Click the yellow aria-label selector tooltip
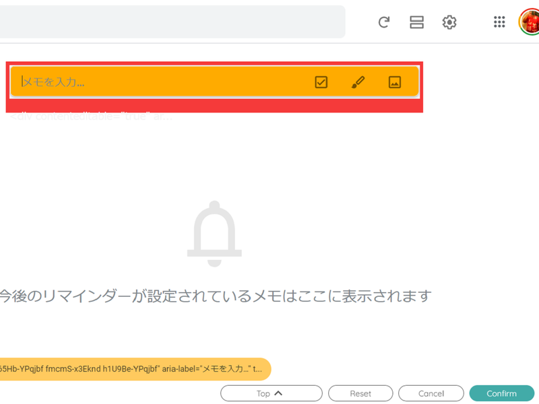Image resolution: width=539 pixels, height=404 pixels. [x=135, y=369]
